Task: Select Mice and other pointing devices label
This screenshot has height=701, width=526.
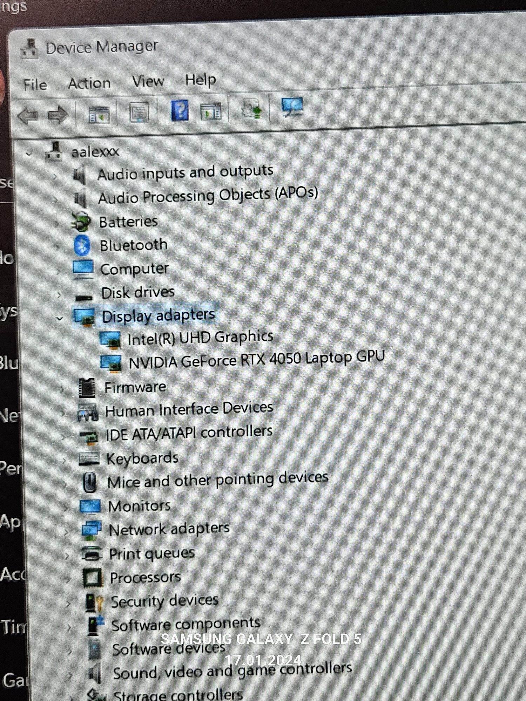Action: pos(218,480)
